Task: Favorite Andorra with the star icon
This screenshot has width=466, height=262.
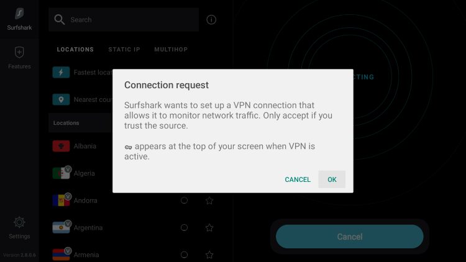Action: (209, 201)
